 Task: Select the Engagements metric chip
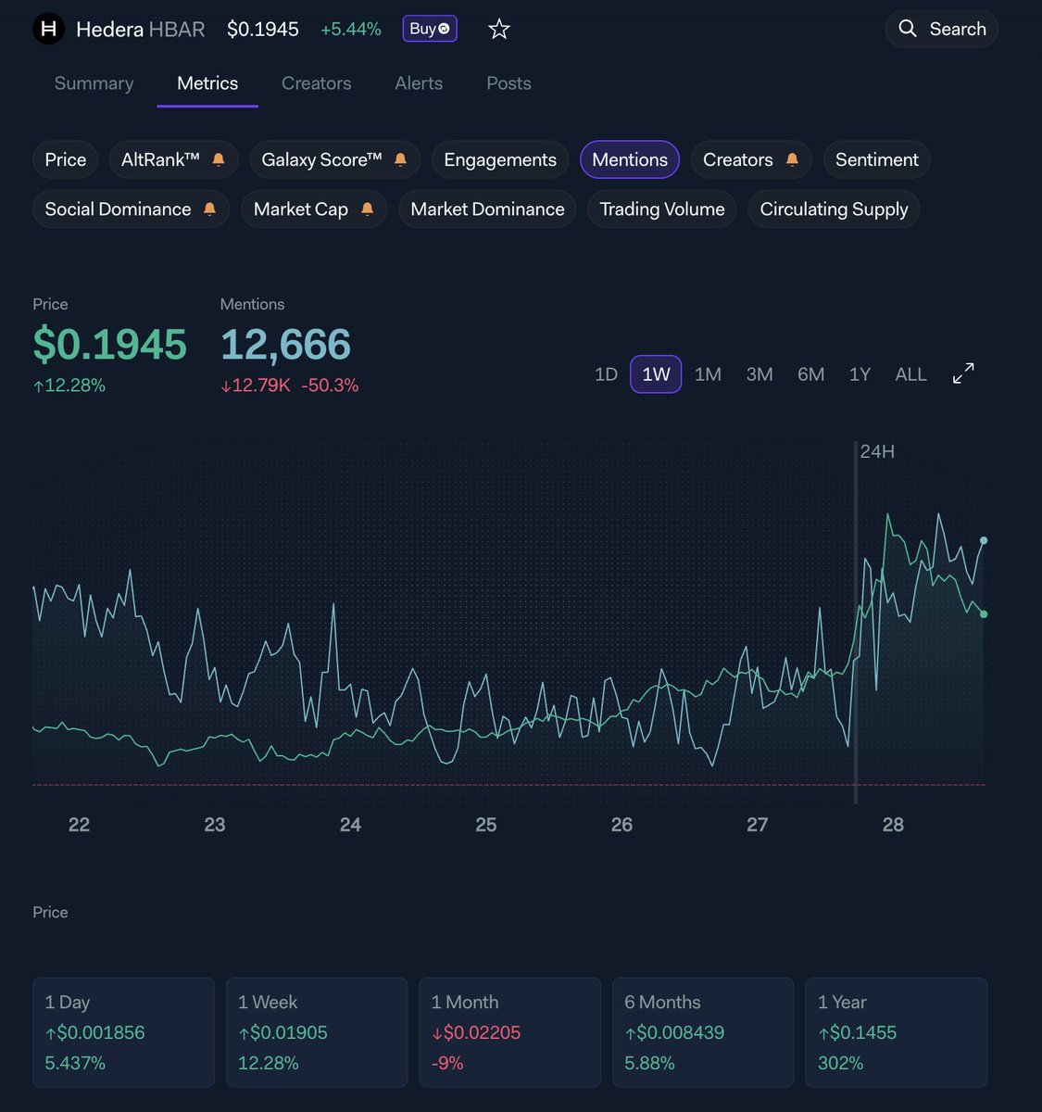coord(500,159)
